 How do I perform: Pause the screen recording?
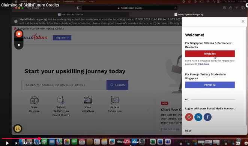click(x=19, y=45)
